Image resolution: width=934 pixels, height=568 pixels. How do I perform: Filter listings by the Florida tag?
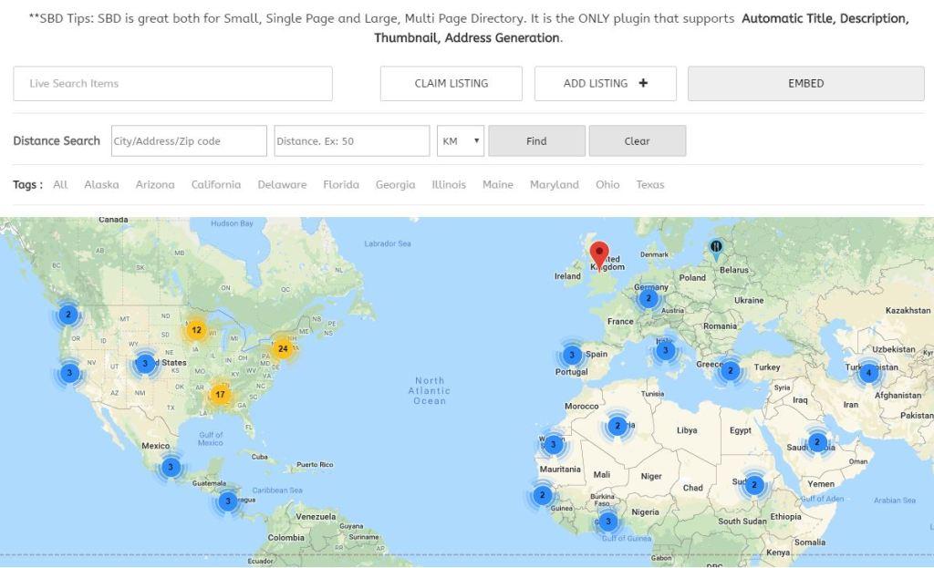(341, 184)
